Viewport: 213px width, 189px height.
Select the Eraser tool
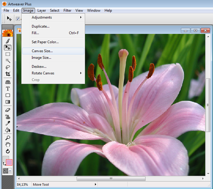click(x=8, y=110)
